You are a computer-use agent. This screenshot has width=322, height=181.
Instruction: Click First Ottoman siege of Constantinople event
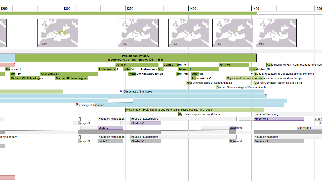[209, 83]
